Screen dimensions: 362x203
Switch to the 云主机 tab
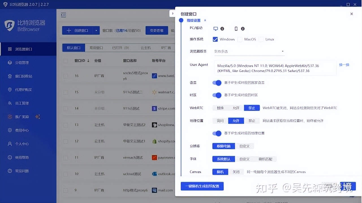(x=146, y=48)
